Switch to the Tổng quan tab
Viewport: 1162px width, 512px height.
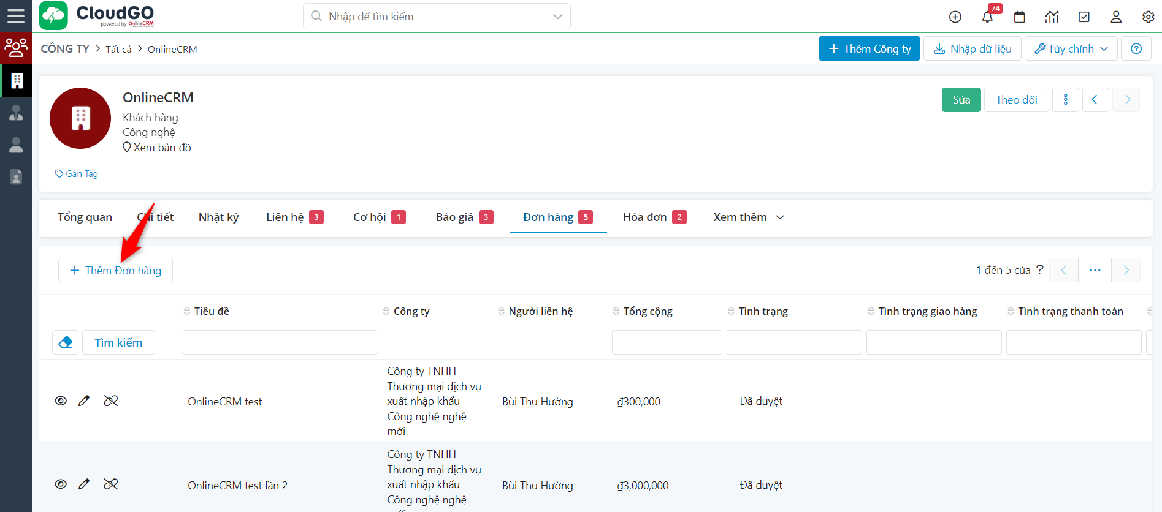point(85,217)
